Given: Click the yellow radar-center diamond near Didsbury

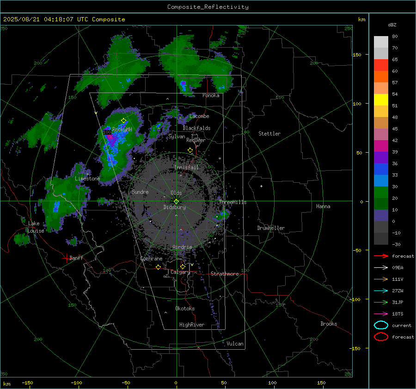Looking at the screenshot, I should [x=177, y=202].
